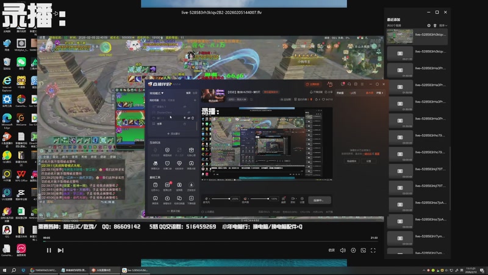Toggle visibility eye of ZhuxianClient source
This screenshot has width=488, height=275.
pos(188,112)
